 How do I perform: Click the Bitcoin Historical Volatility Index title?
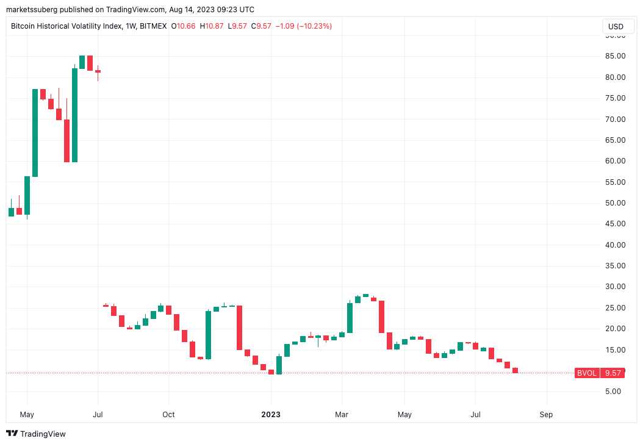[66, 26]
